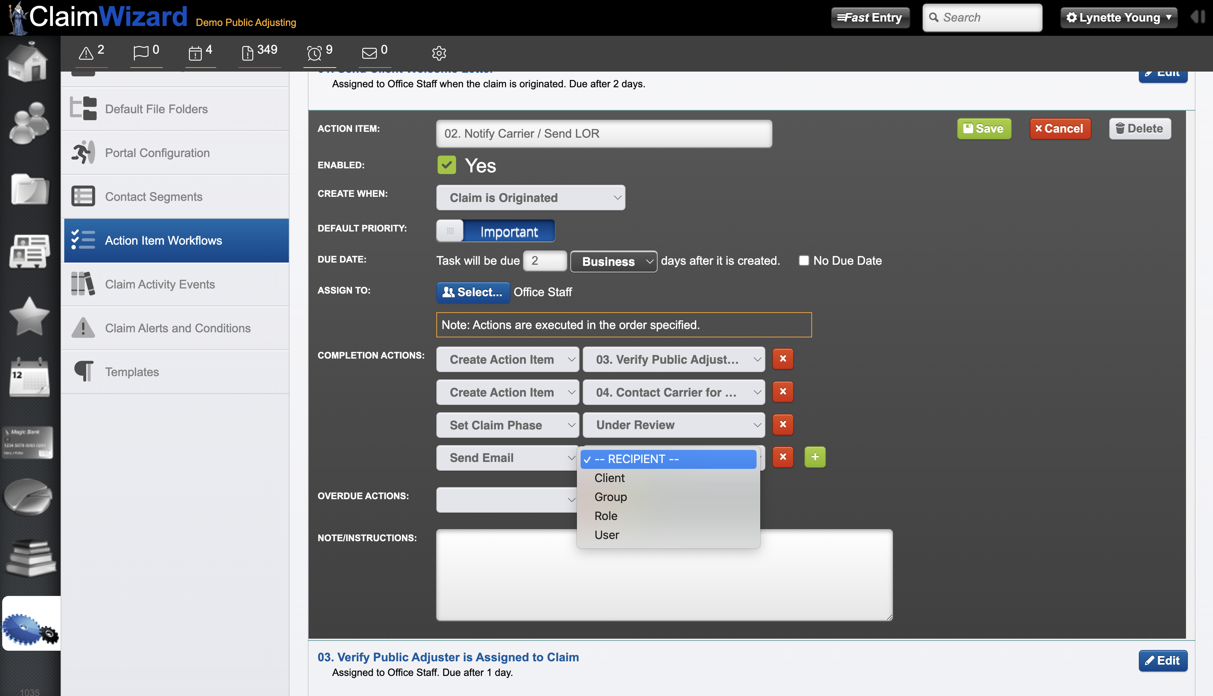Save the action item
The width and height of the screenshot is (1213, 696).
point(984,129)
